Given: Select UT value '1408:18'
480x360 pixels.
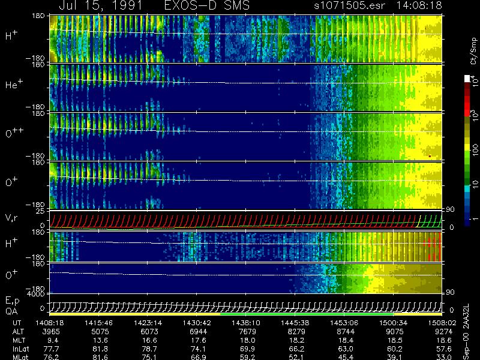Looking at the screenshot, I should [x=50, y=323].
